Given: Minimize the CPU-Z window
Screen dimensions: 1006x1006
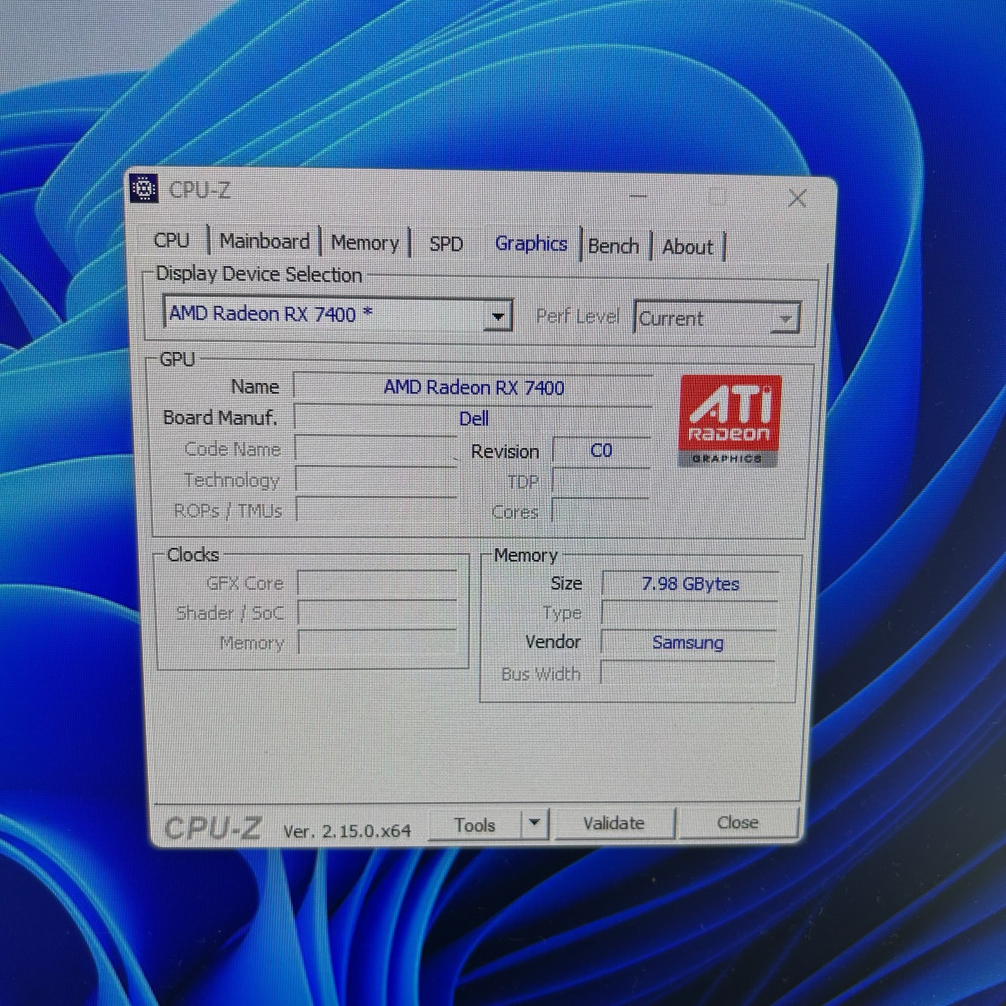Looking at the screenshot, I should click(x=639, y=196).
